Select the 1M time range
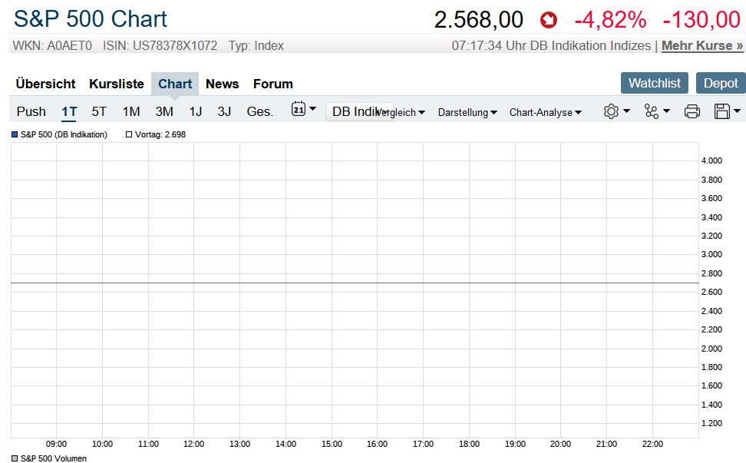Image resolution: width=746 pixels, height=463 pixels. coord(131,111)
